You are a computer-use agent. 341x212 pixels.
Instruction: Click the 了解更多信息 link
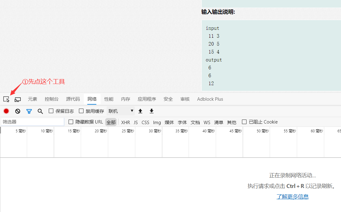click(x=292, y=197)
